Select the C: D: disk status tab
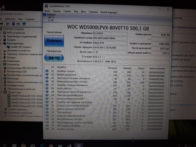 (x=51, y=17)
